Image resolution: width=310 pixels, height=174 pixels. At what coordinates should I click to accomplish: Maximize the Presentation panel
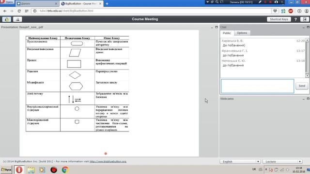217,27
